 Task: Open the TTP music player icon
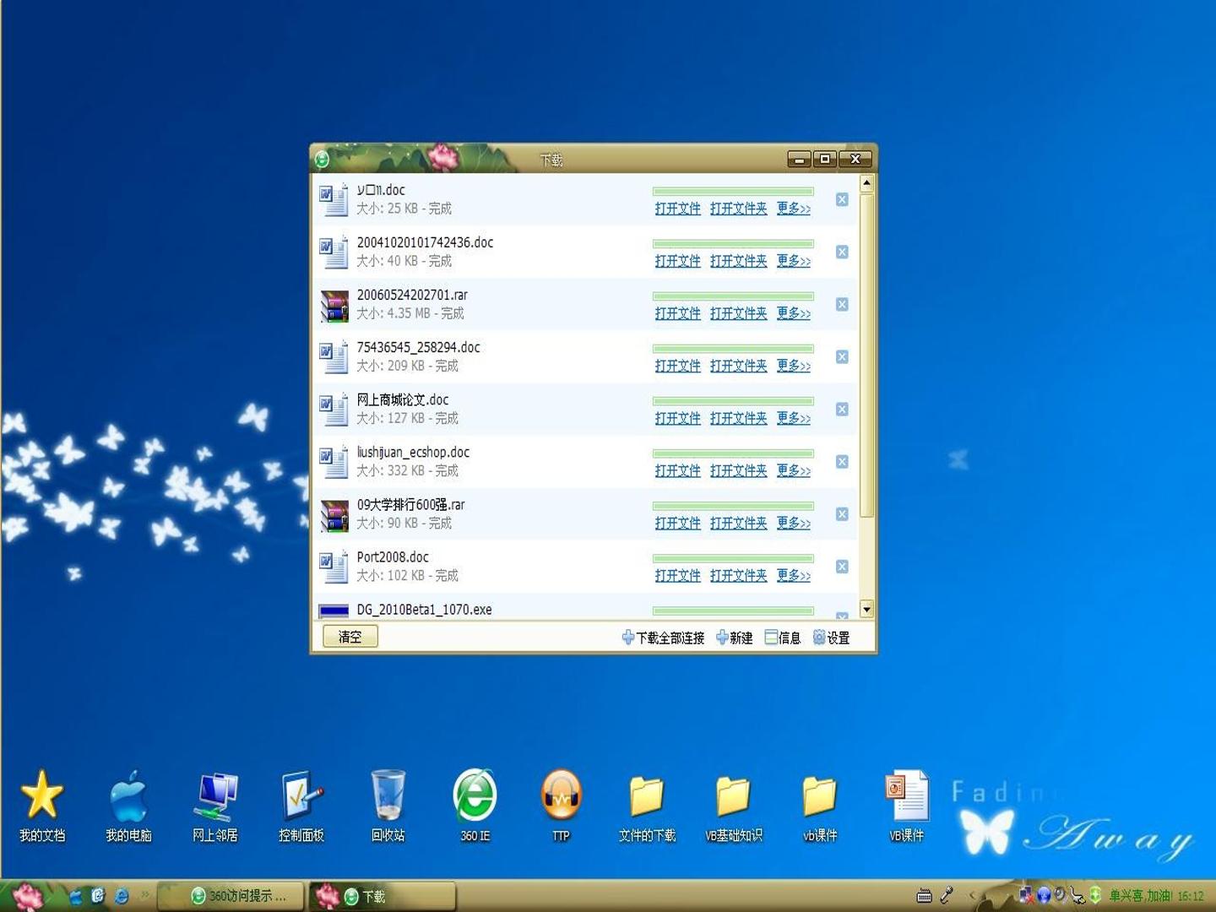coord(561,805)
